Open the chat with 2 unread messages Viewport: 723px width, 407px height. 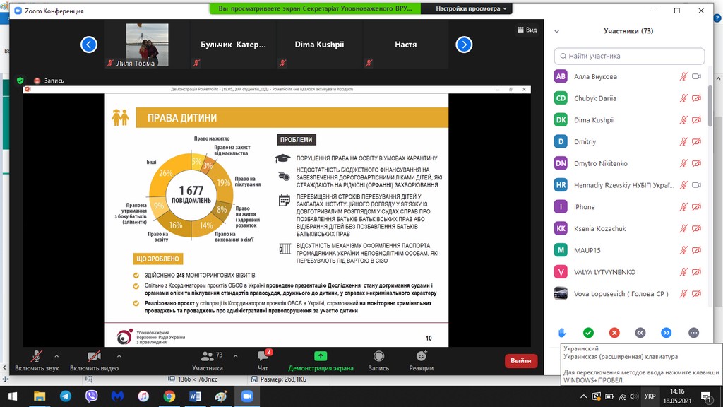(263, 360)
